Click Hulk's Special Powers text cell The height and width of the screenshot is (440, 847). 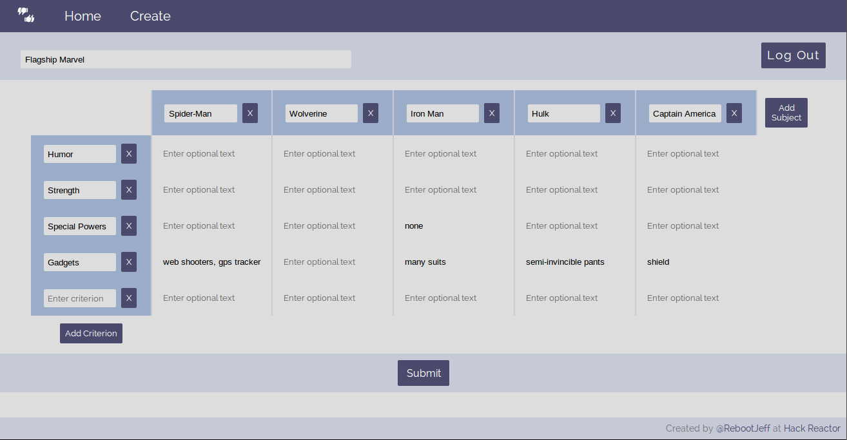pyautogui.click(x=575, y=225)
